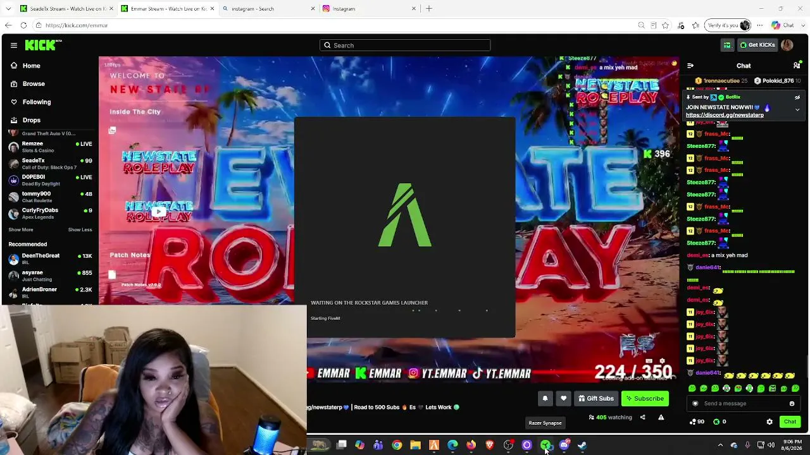This screenshot has width=810, height=455.
Task: Open Firefox from the taskbar
Action: click(x=471, y=445)
